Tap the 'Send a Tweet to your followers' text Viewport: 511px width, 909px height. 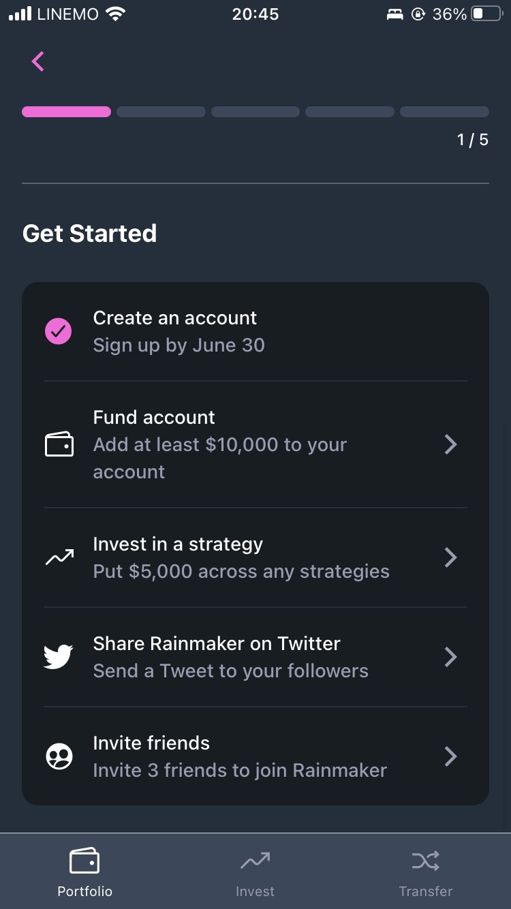pos(230,671)
